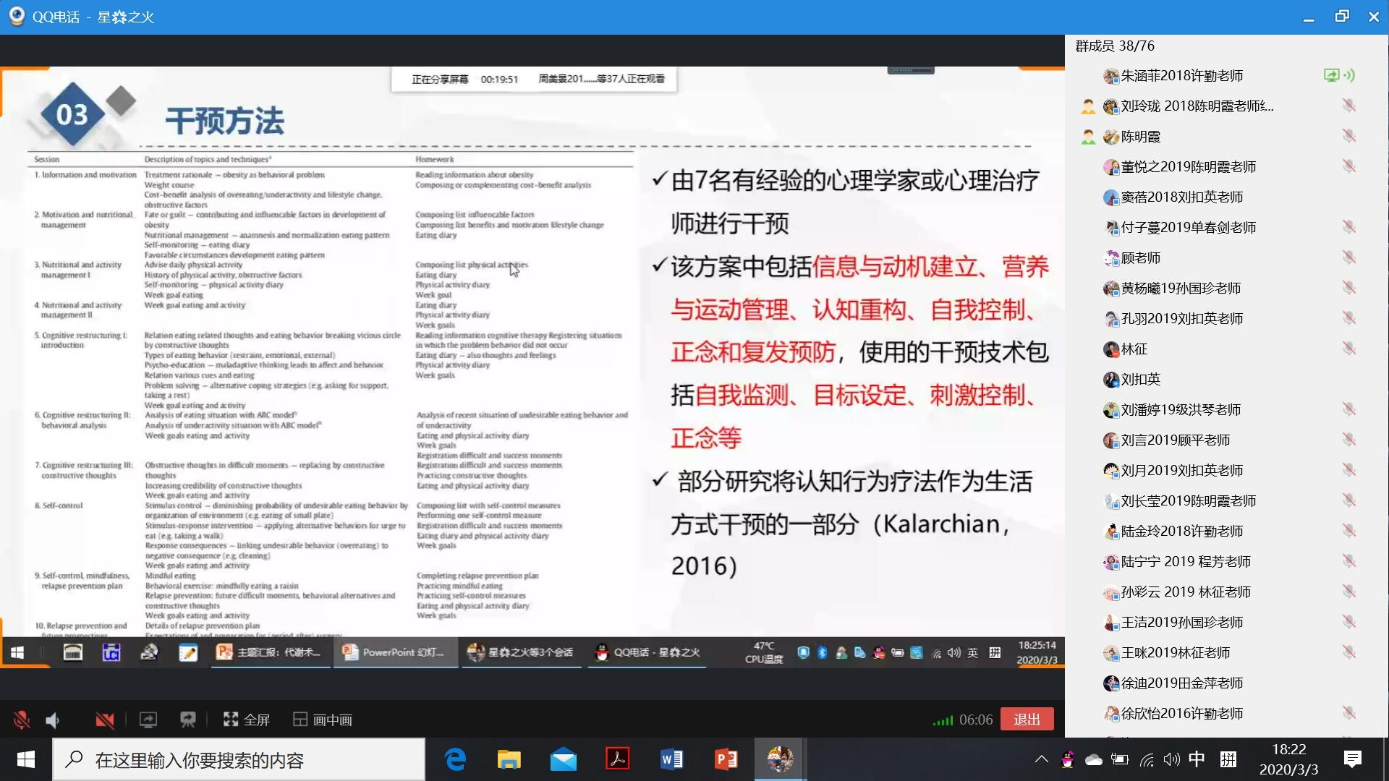Open the notification action center icon
Viewport: 1389px width, 781px height.
1352,759
